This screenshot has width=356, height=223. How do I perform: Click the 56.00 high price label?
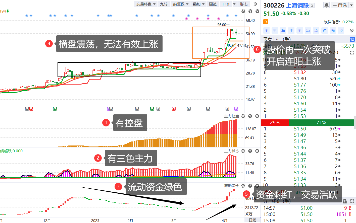222,25
